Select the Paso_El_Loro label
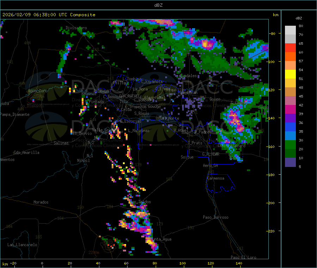 243,257
